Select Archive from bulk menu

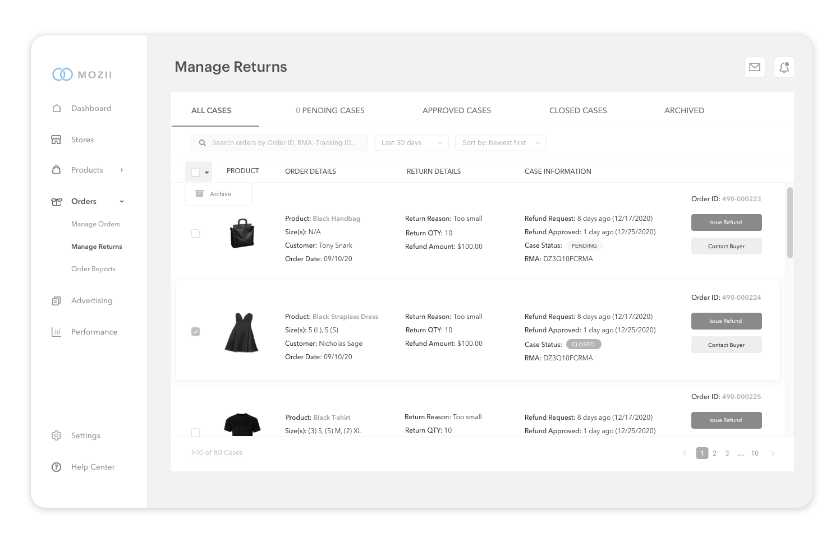click(x=218, y=194)
